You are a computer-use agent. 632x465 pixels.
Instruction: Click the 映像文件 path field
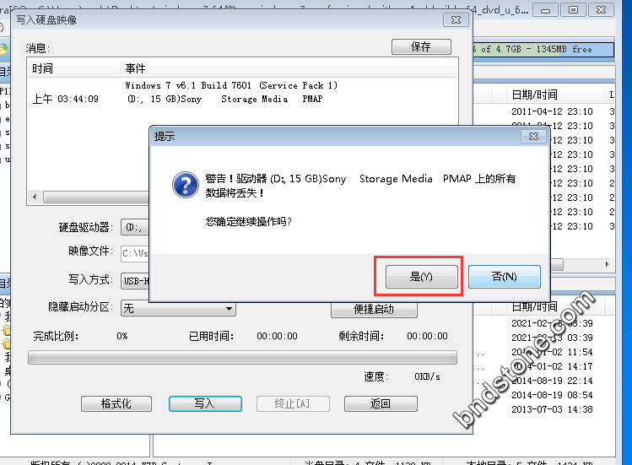click(135, 253)
